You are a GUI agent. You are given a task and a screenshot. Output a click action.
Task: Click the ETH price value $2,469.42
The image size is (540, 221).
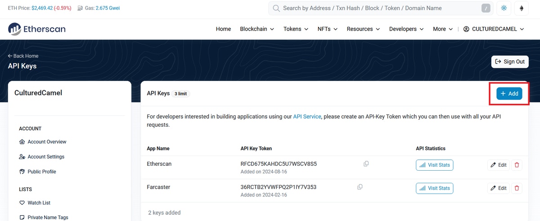[x=42, y=8]
